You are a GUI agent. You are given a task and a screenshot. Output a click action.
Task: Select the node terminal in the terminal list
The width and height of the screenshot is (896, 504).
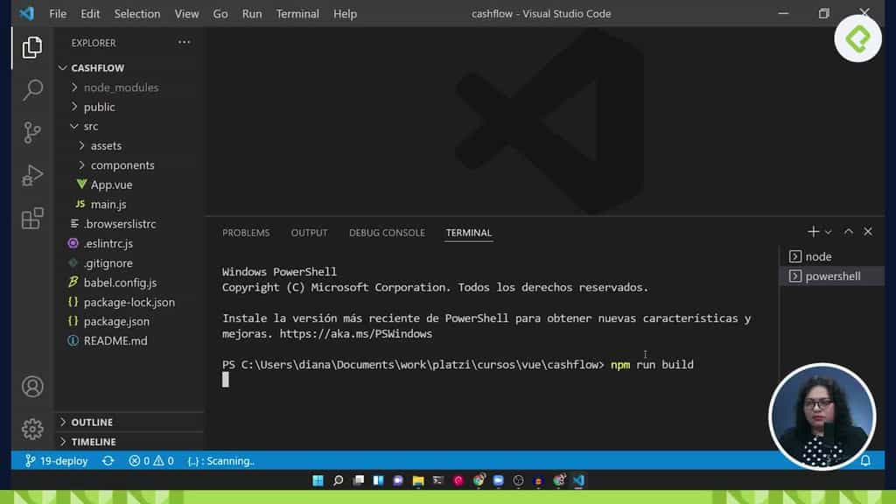pyautogui.click(x=818, y=255)
